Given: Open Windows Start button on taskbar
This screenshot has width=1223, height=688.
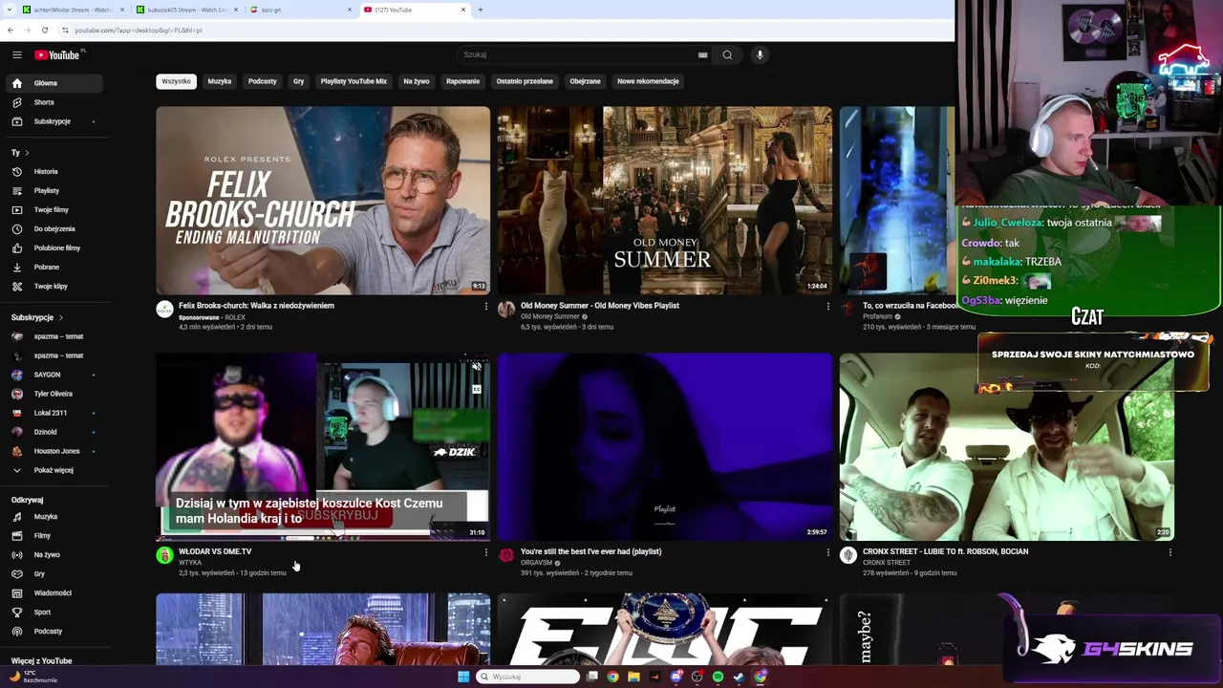Looking at the screenshot, I should point(463,677).
